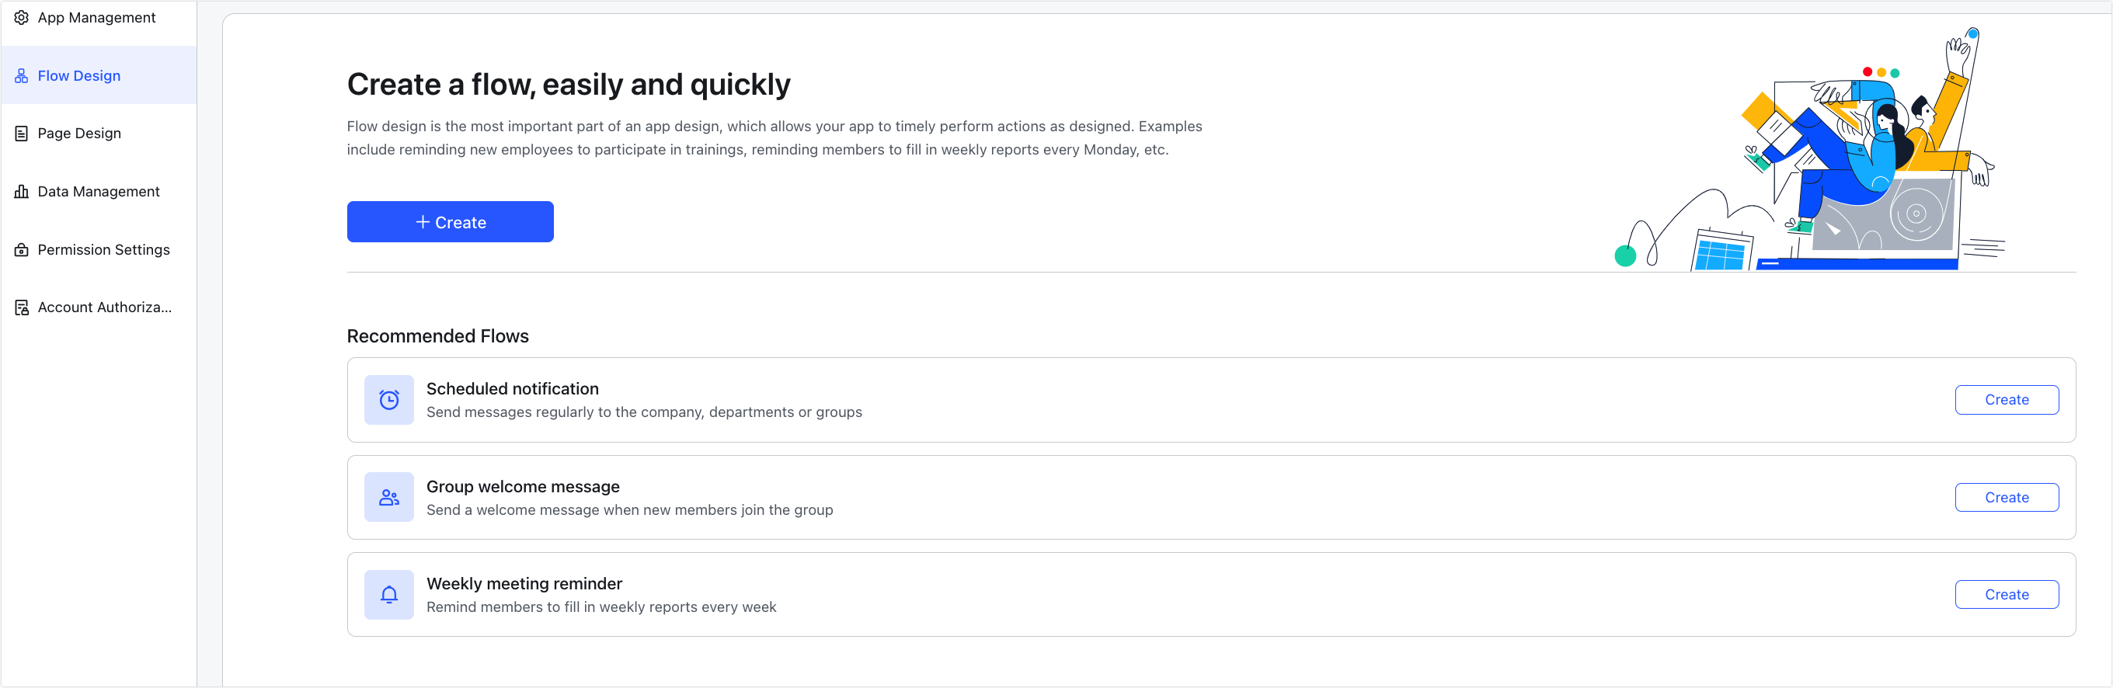Screen dimensions: 2113x688
Task: Select Flow Design in the sidebar
Action: [99, 75]
